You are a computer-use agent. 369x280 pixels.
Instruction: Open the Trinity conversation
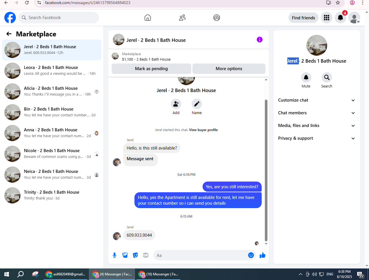[52, 195]
